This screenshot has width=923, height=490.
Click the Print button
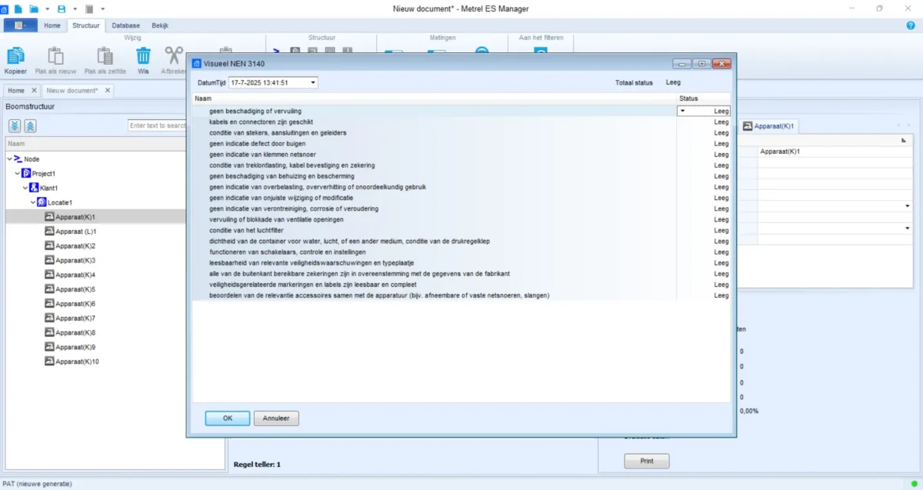[646, 461]
